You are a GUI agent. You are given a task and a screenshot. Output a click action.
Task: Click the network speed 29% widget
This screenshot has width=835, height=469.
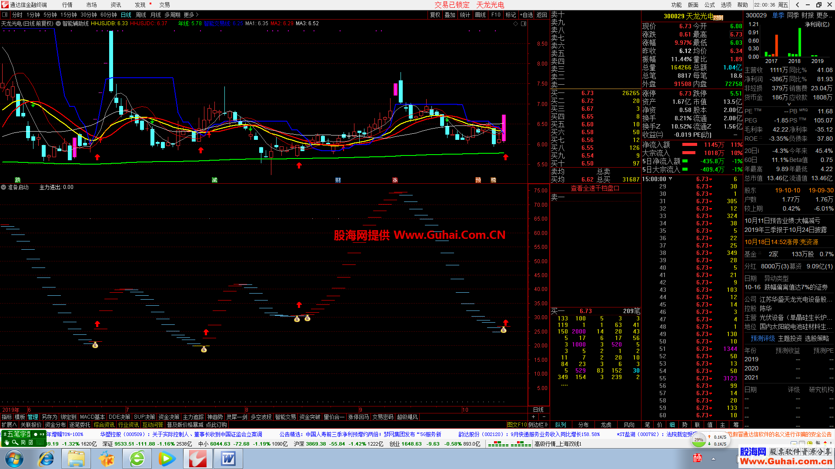coord(698,440)
